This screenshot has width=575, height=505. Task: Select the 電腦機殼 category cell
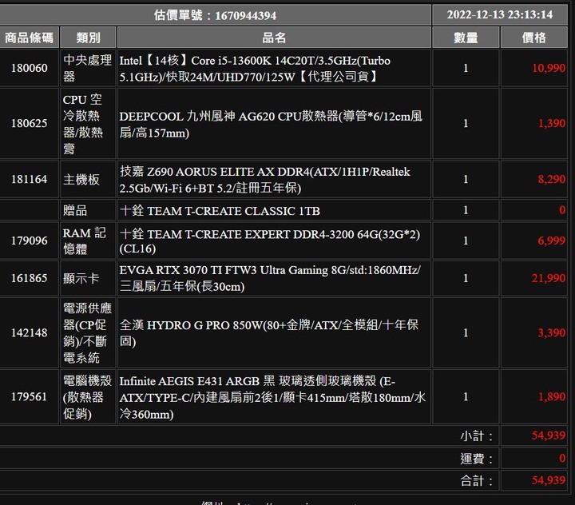coord(88,397)
